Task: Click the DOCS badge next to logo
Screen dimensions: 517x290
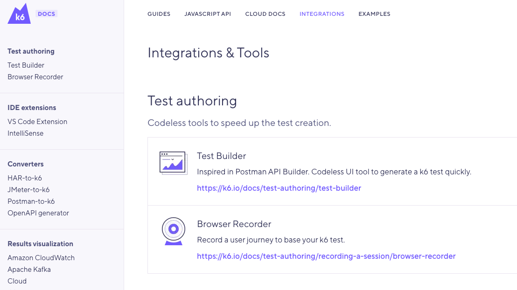Action: pyautogui.click(x=47, y=14)
